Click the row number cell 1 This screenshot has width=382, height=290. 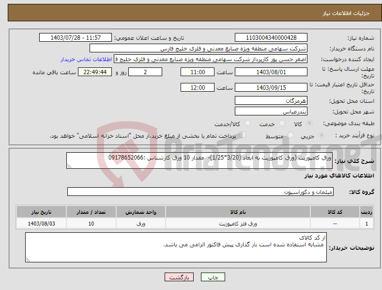(x=367, y=224)
